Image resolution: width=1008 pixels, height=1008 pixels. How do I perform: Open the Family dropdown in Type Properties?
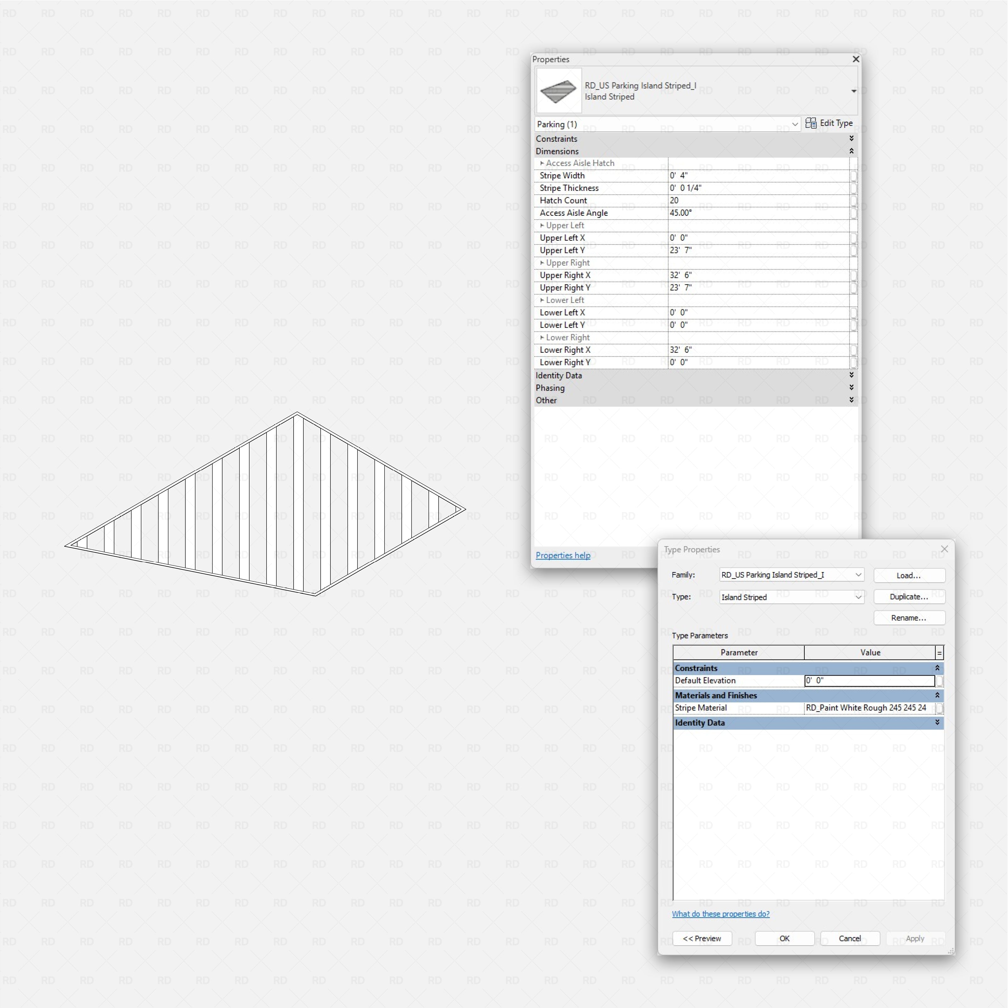(792, 575)
